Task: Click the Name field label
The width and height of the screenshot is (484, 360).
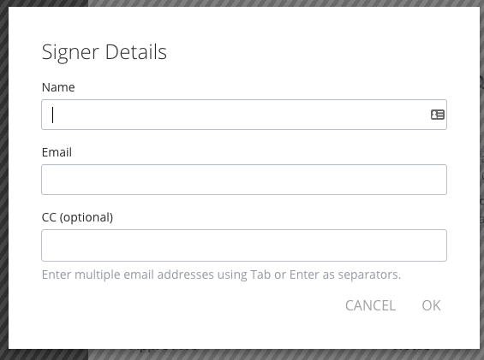Action: [x=58, y=87]
